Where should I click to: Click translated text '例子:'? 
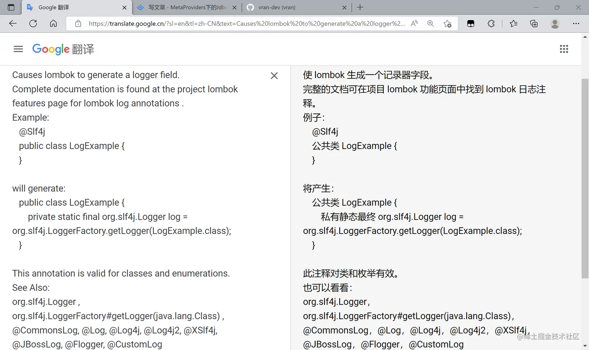(x=314, y=117)
